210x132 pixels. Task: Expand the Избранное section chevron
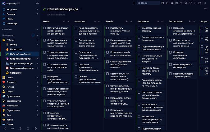(37, 29)
